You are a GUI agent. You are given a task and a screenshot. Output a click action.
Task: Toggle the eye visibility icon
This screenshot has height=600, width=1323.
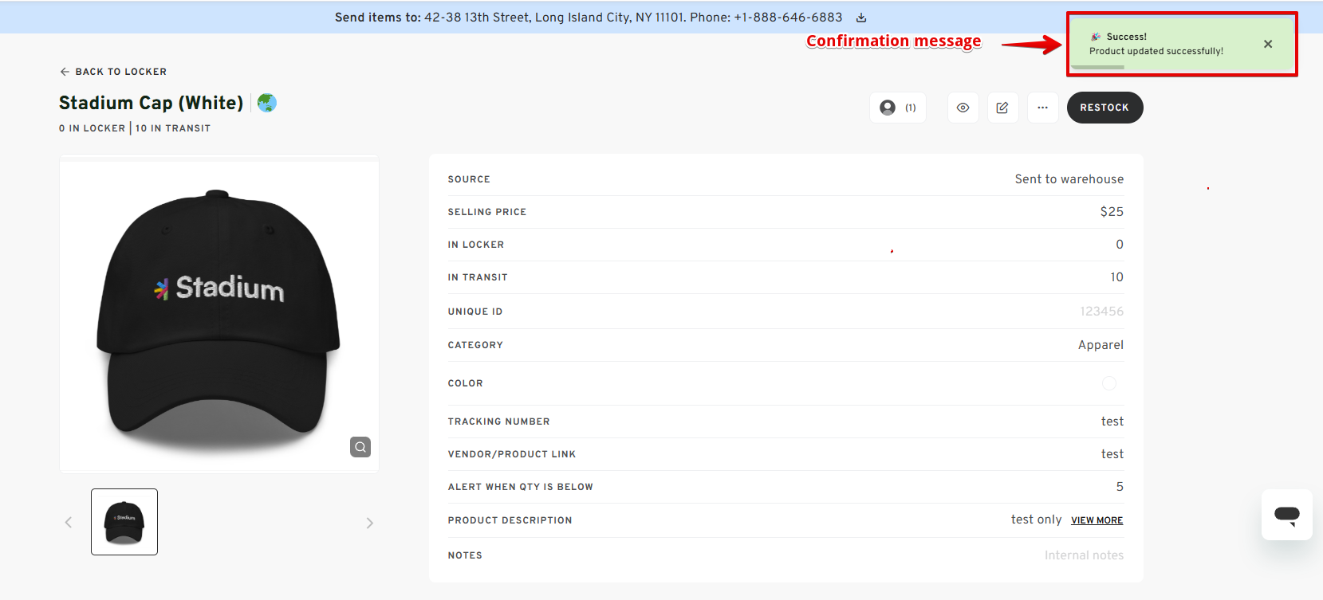coord(963,108)
